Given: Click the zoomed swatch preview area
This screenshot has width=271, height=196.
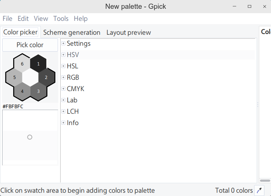Looking at the screenshot, I should (30, 137).
